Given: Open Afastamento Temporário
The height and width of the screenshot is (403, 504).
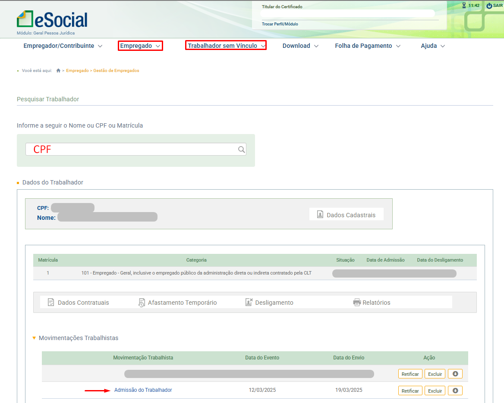Looking at the screenshot, I should 177,303.
